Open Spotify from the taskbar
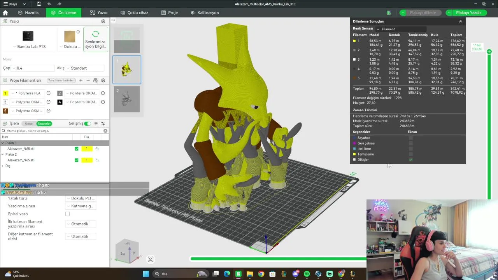The height and width of the screenshot is (280, 498). (x=307, y=274)
